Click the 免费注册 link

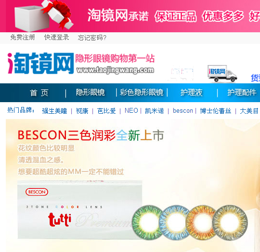[x=23, y=37]
